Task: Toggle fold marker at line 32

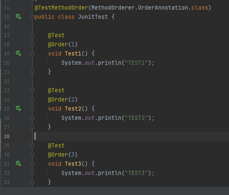Action: [x=32, y=173]
